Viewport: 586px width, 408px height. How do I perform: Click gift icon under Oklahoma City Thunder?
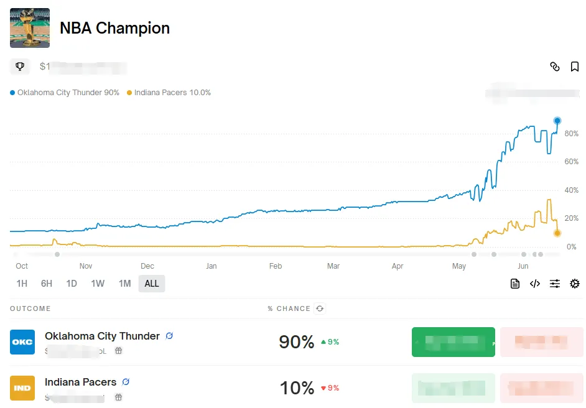(x=118, y=350)
